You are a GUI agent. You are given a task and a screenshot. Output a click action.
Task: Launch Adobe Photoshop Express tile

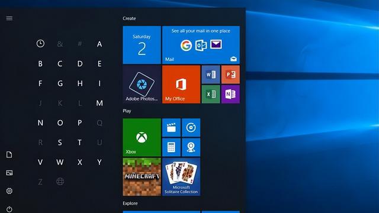[x=142, y=84]
